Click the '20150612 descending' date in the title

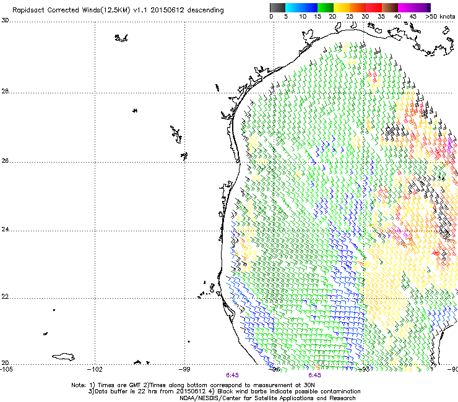[187, 10]
